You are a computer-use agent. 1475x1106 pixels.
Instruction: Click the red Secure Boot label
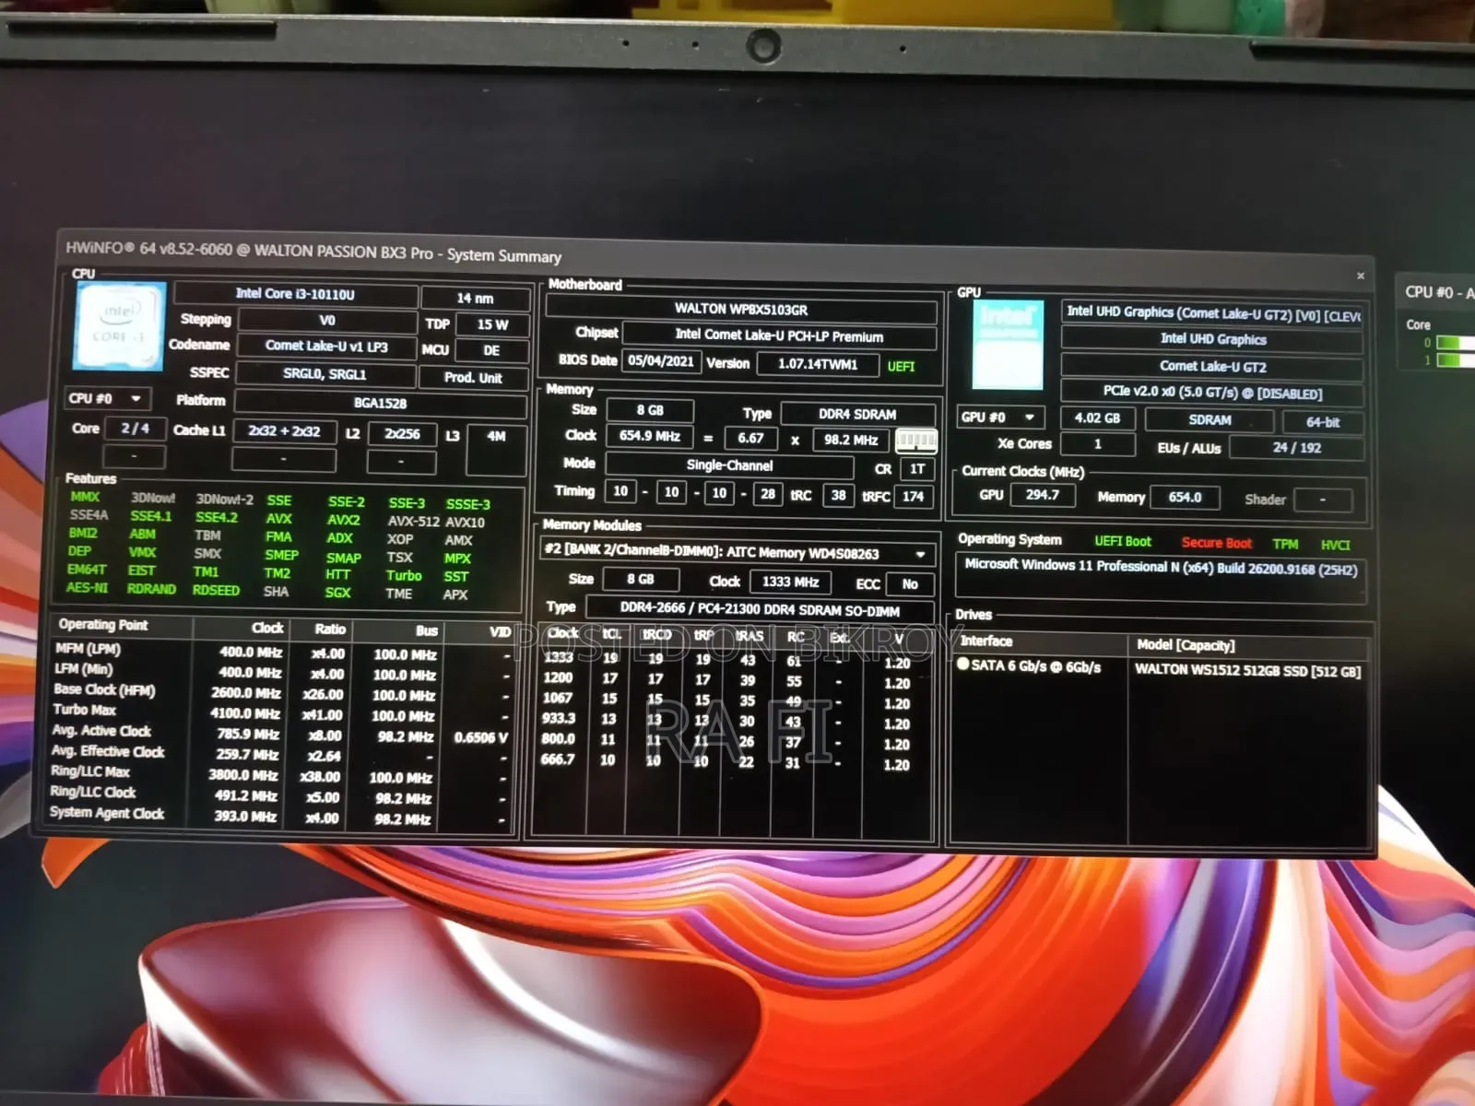(x=1216, y=543)
